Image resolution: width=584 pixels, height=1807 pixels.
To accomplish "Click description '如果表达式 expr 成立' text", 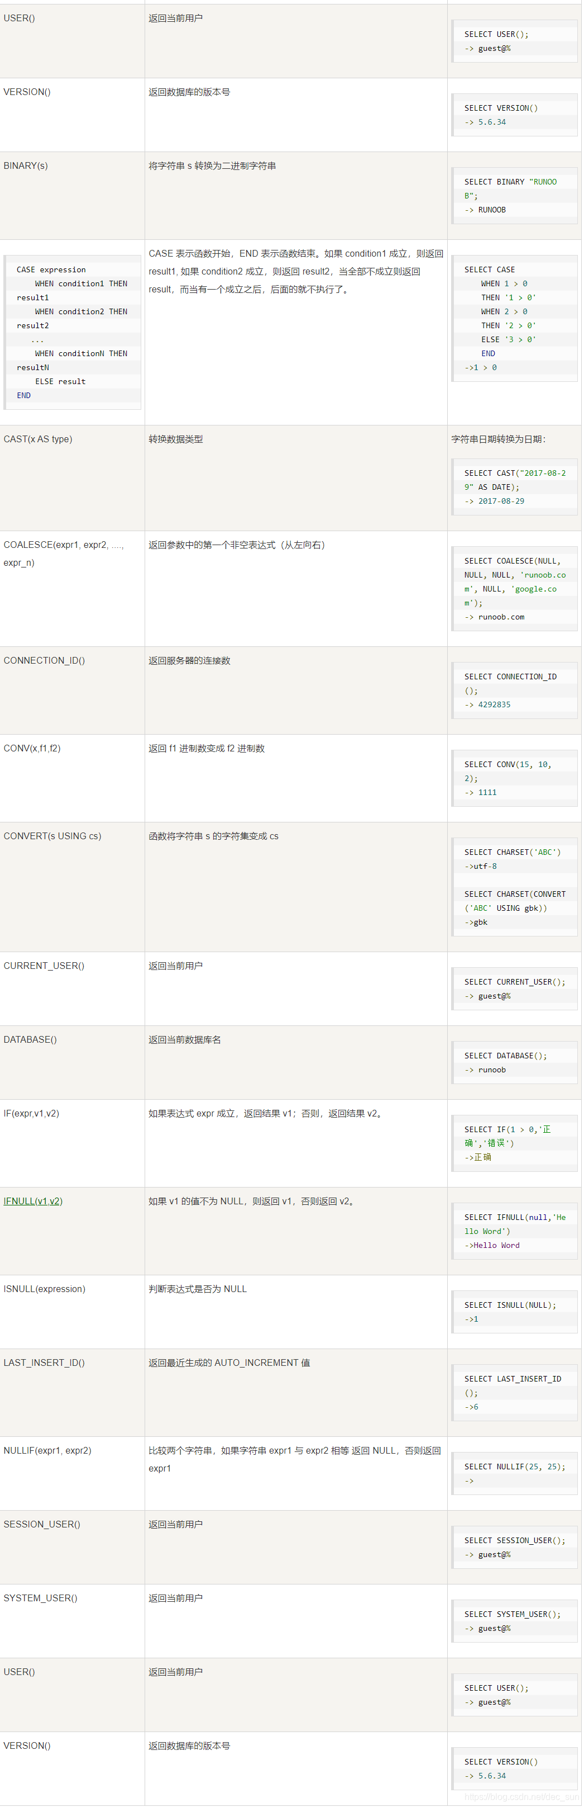I will click(267, 1113).
